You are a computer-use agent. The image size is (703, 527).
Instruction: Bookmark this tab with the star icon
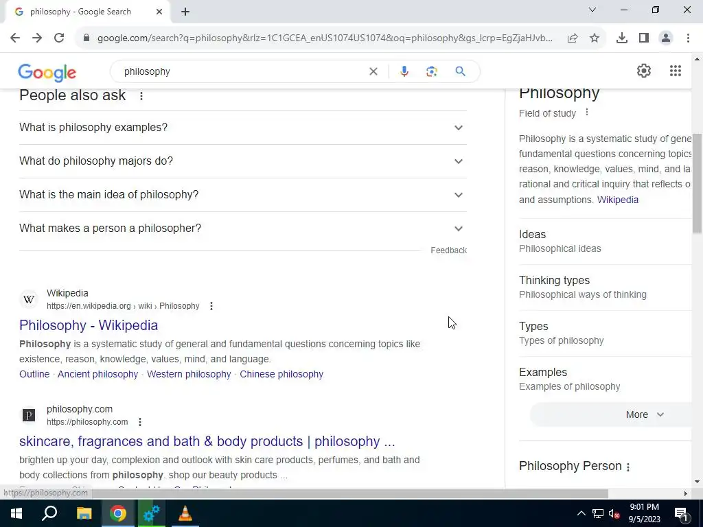[x=595, y=38]
